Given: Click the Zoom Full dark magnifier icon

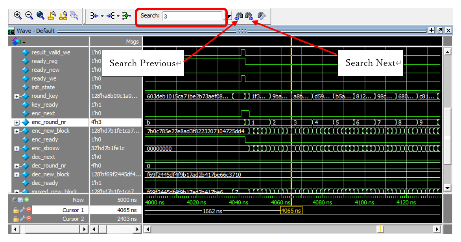Looking at the screenshot, I should pyautogui.click(x=40, y=15).
